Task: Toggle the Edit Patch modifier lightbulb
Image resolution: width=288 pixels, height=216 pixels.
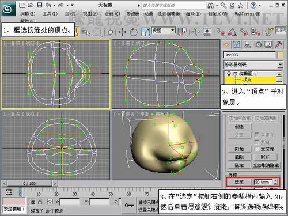Action: click(x=229, y=74)
